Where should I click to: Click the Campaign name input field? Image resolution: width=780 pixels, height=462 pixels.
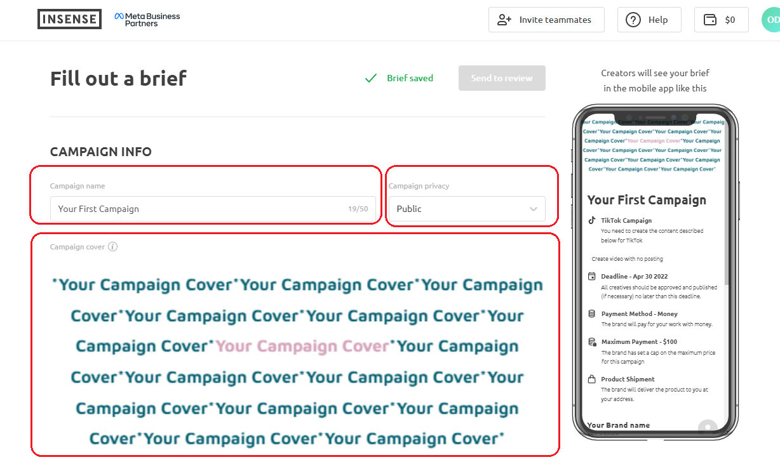tap(213, 209)
